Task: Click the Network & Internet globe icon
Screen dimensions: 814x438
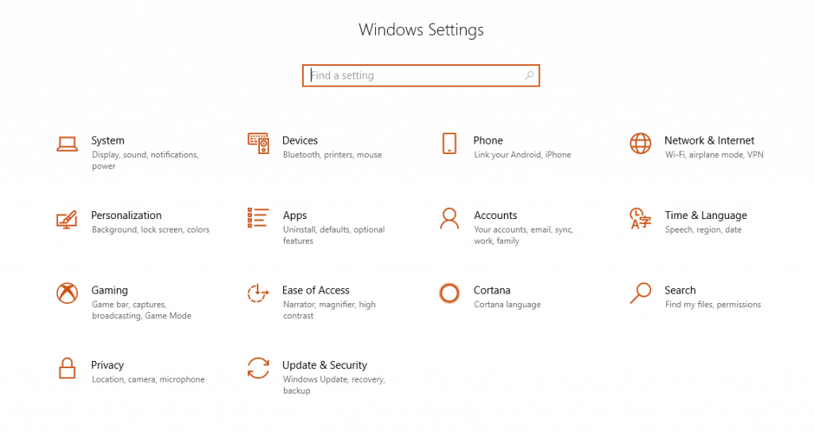Action: coord(640,144)
